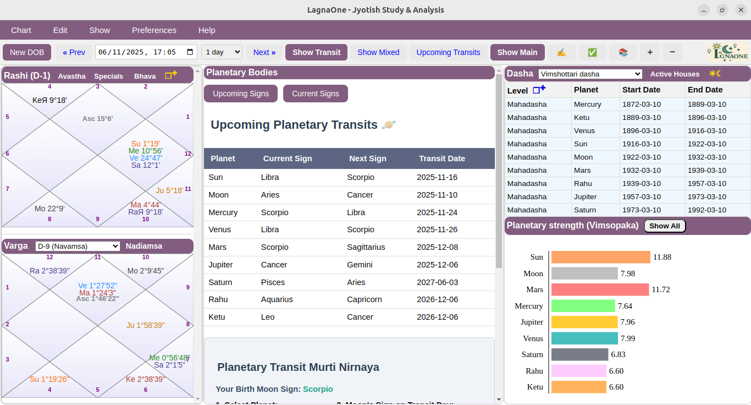This screenshot has height=405, width=751.
Task: Open the Help menu
Action: pos(207,30)
